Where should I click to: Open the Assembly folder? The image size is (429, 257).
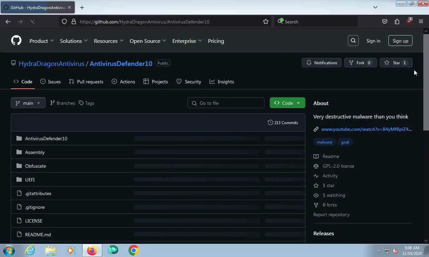click(35, 152)
